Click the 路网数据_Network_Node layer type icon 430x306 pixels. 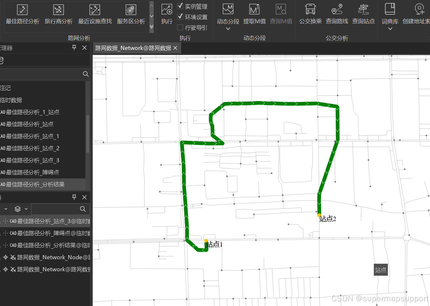pyautogui.click(x=13, y=257)
